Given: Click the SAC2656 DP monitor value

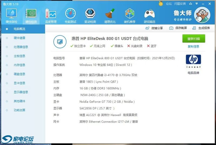Looking at the screenshot, I should coord(97,108).
